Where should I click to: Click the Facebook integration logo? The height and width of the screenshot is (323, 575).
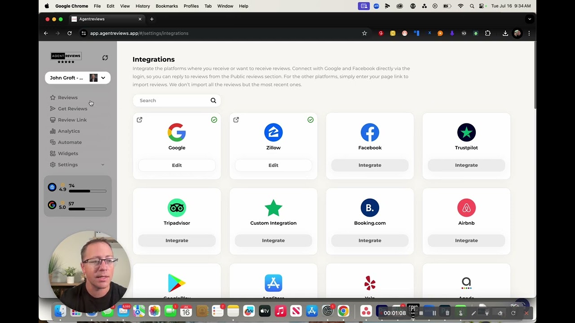click(370, 132)
